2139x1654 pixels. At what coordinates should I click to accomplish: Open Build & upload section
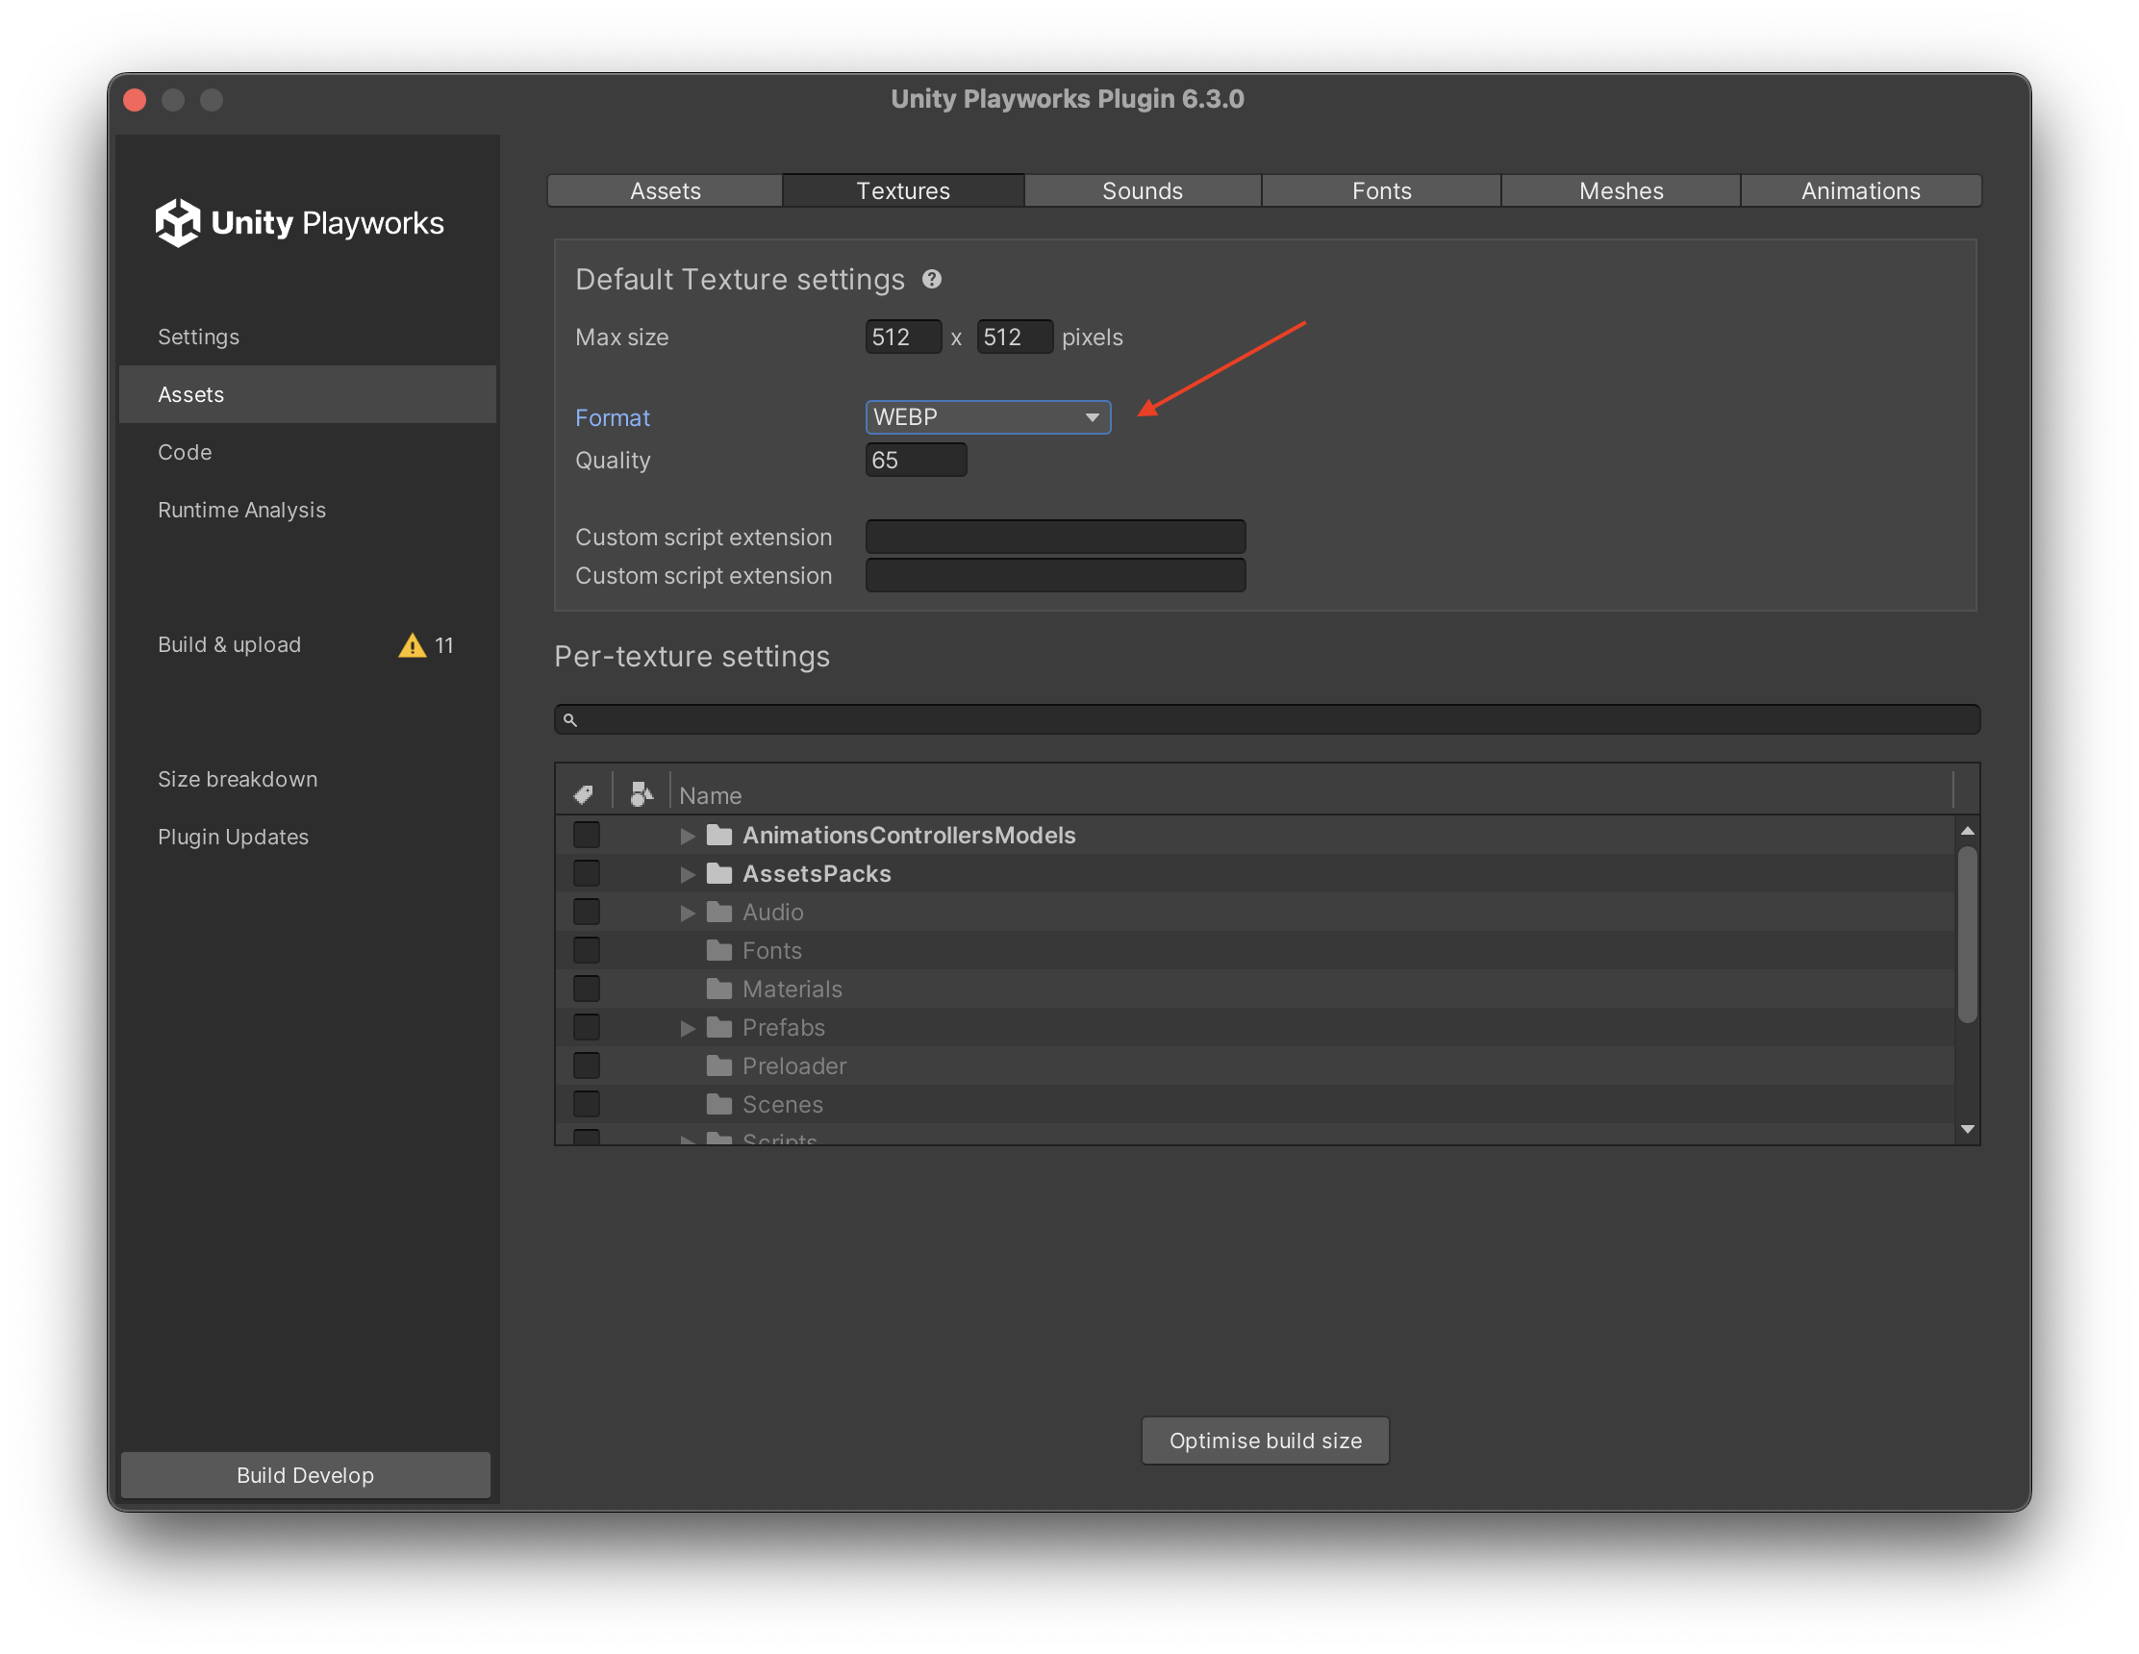pyautogui.click(x=308, y=645)
